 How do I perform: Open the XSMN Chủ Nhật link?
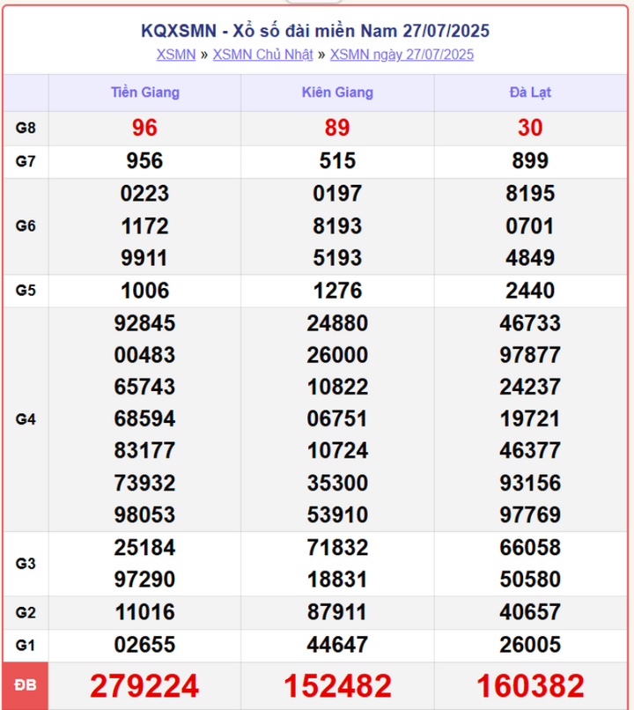pos(263,55)
